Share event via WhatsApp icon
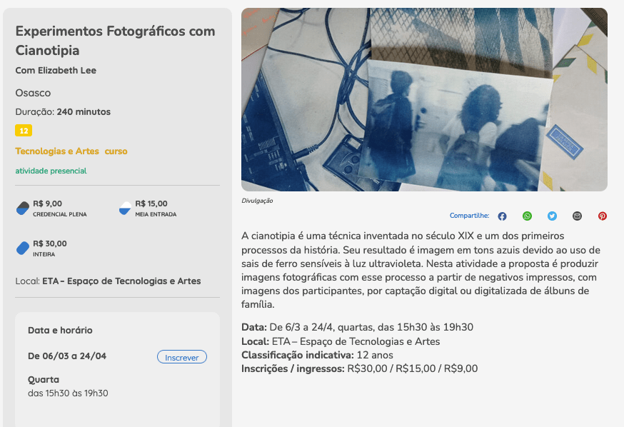Image resolution: width=624 pixels, height=427 pixels. click(527, 216)
